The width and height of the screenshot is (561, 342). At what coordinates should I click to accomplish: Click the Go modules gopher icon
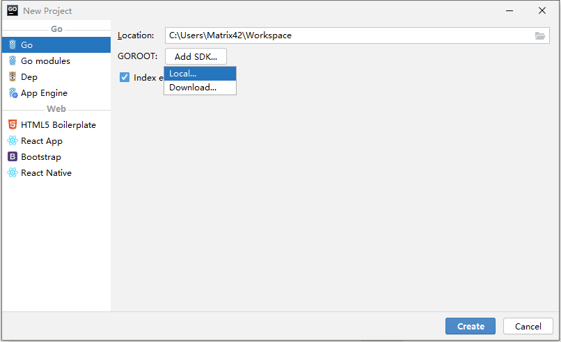coord(13,60)
